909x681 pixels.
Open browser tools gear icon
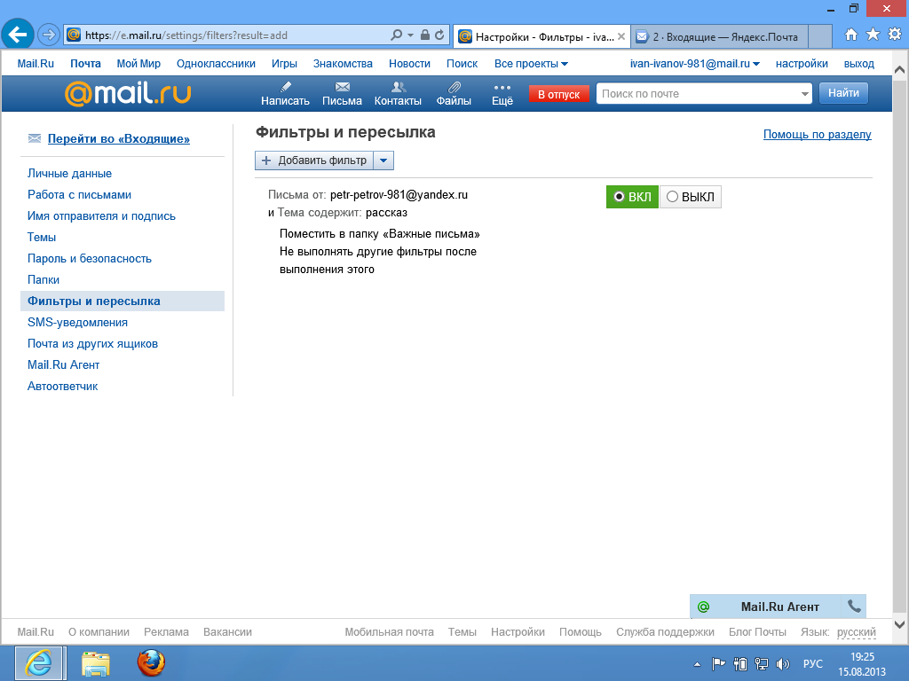(x=895, y=35)
